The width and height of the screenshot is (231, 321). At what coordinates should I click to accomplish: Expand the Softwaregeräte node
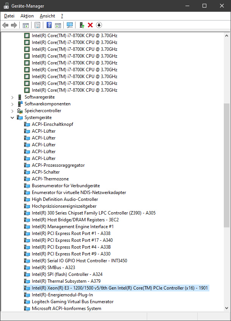coord(12,97)
